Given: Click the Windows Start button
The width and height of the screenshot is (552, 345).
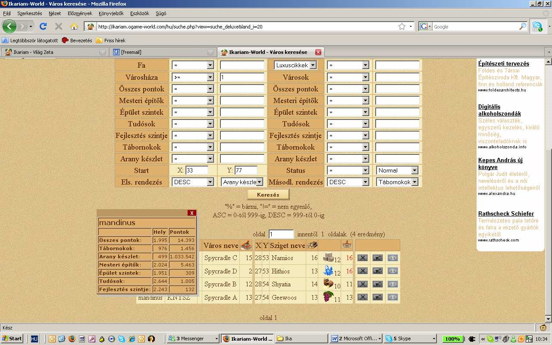Looking at the screenshot, I should click(12, 339).
